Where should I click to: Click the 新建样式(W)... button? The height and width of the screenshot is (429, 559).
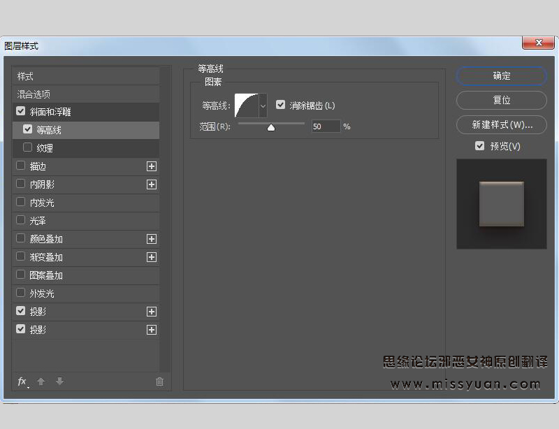click(x=501, y=125)
